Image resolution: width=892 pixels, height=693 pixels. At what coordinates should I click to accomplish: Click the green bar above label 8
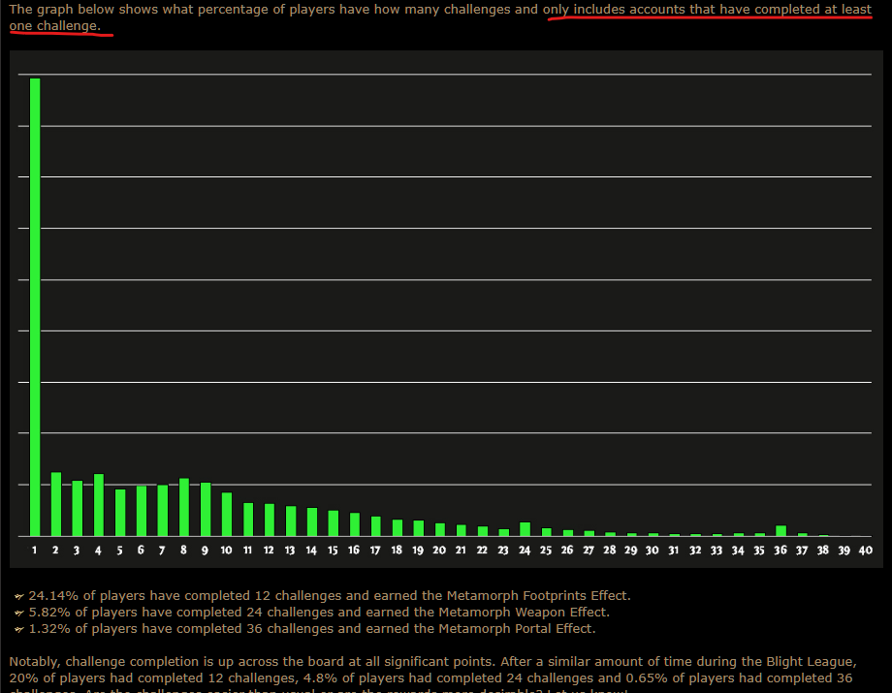click(x=184, y=507)
